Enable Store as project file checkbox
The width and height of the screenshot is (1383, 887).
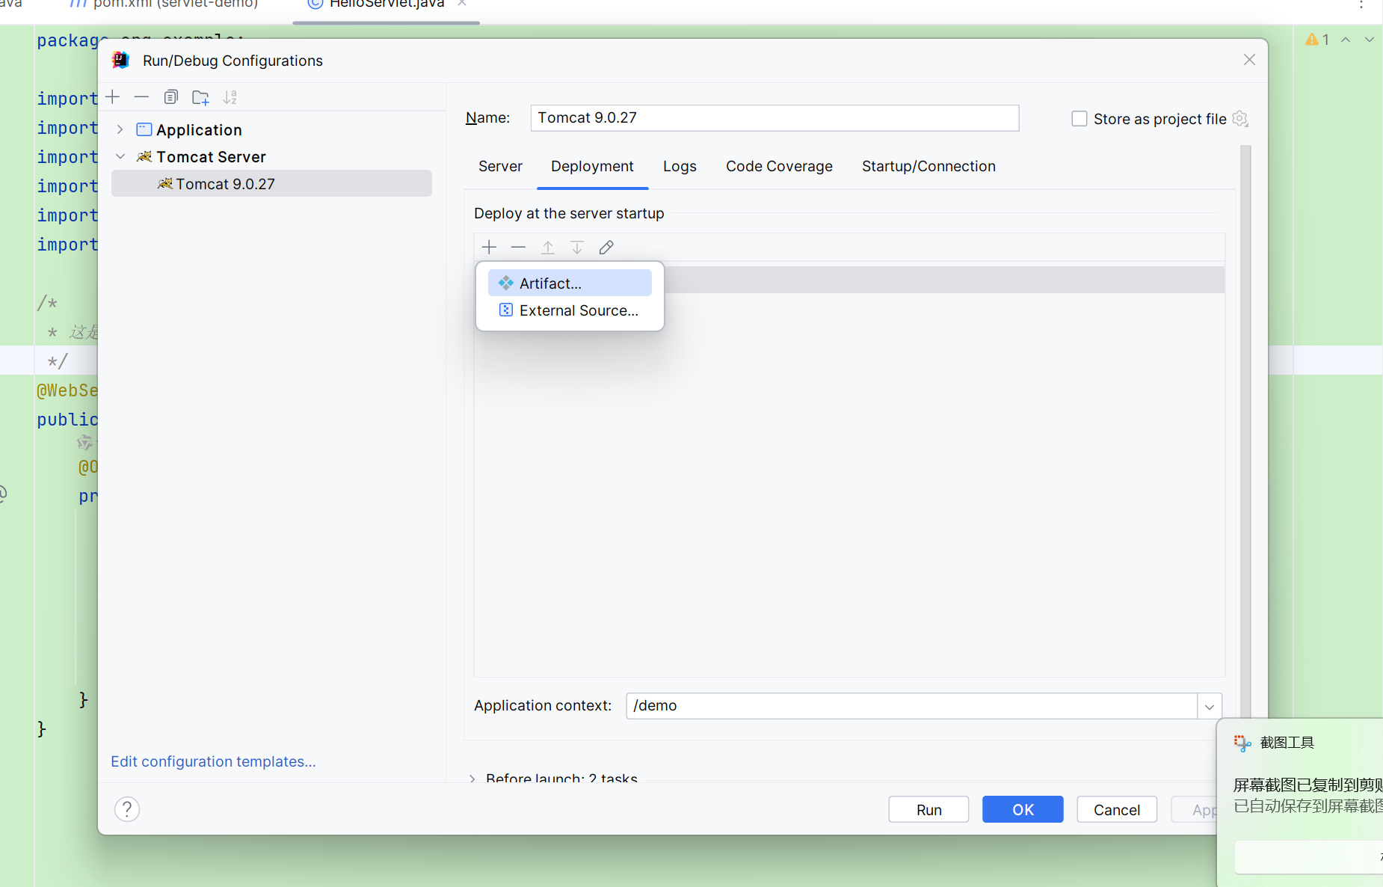[1079, 119]
